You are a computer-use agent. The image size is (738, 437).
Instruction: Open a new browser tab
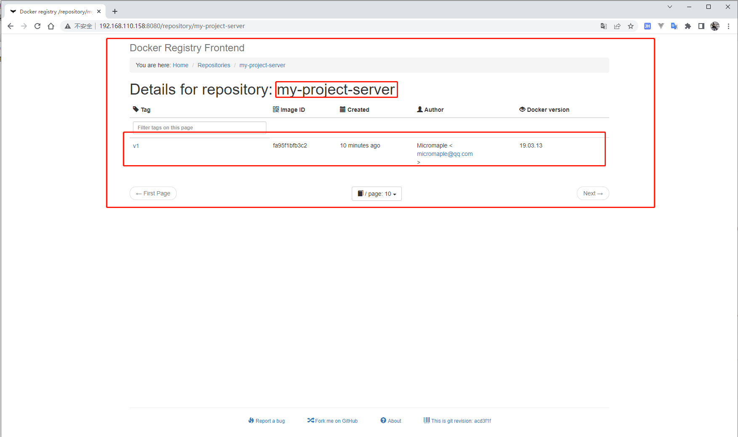click(115, 11)
